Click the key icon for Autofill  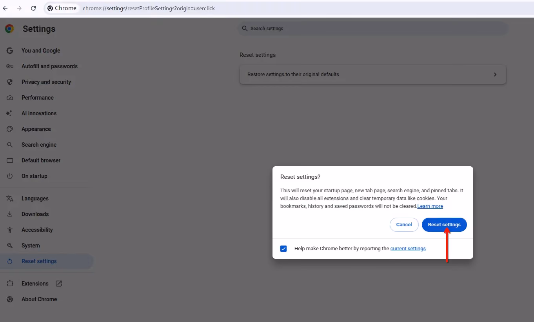(10, 66)
